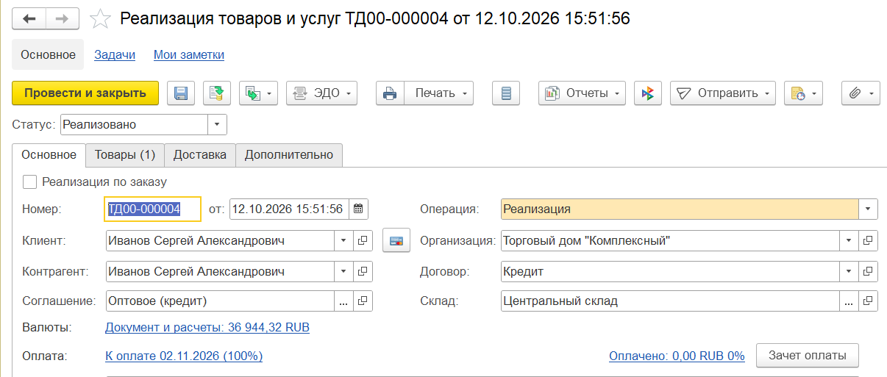Open the document structure list icon
887x377 pixels.
click(505, 93)
